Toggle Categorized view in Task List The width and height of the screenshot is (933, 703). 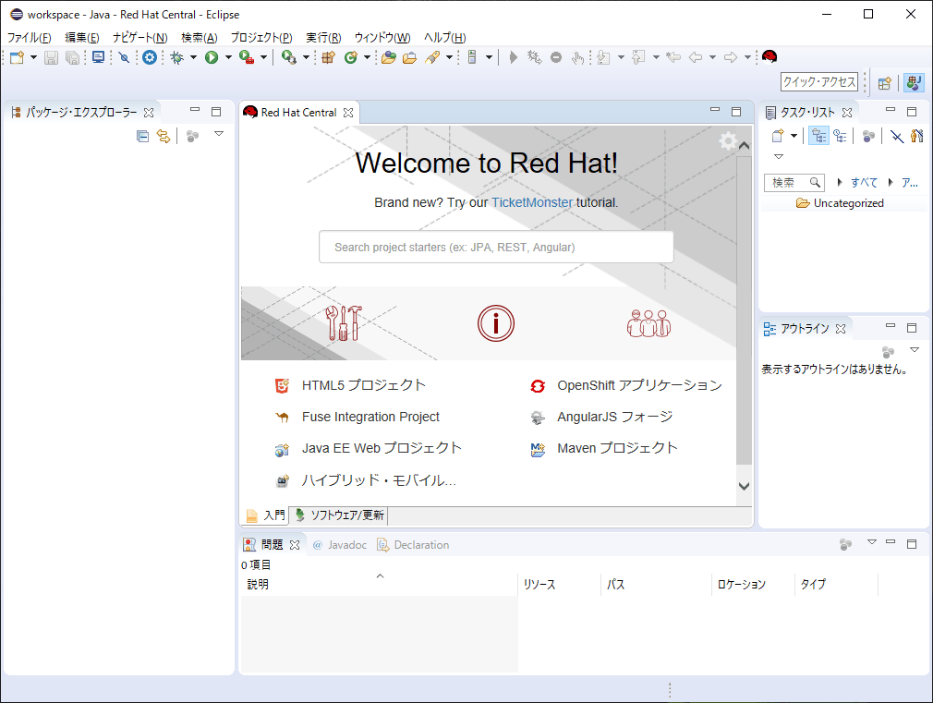[x=818, y=137]
